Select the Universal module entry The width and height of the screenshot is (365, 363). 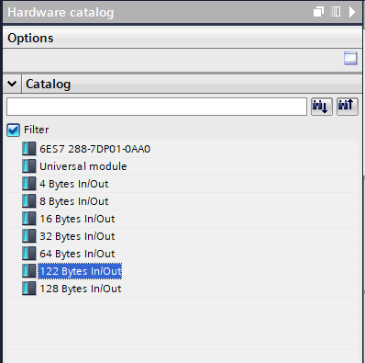coord(83,166)
